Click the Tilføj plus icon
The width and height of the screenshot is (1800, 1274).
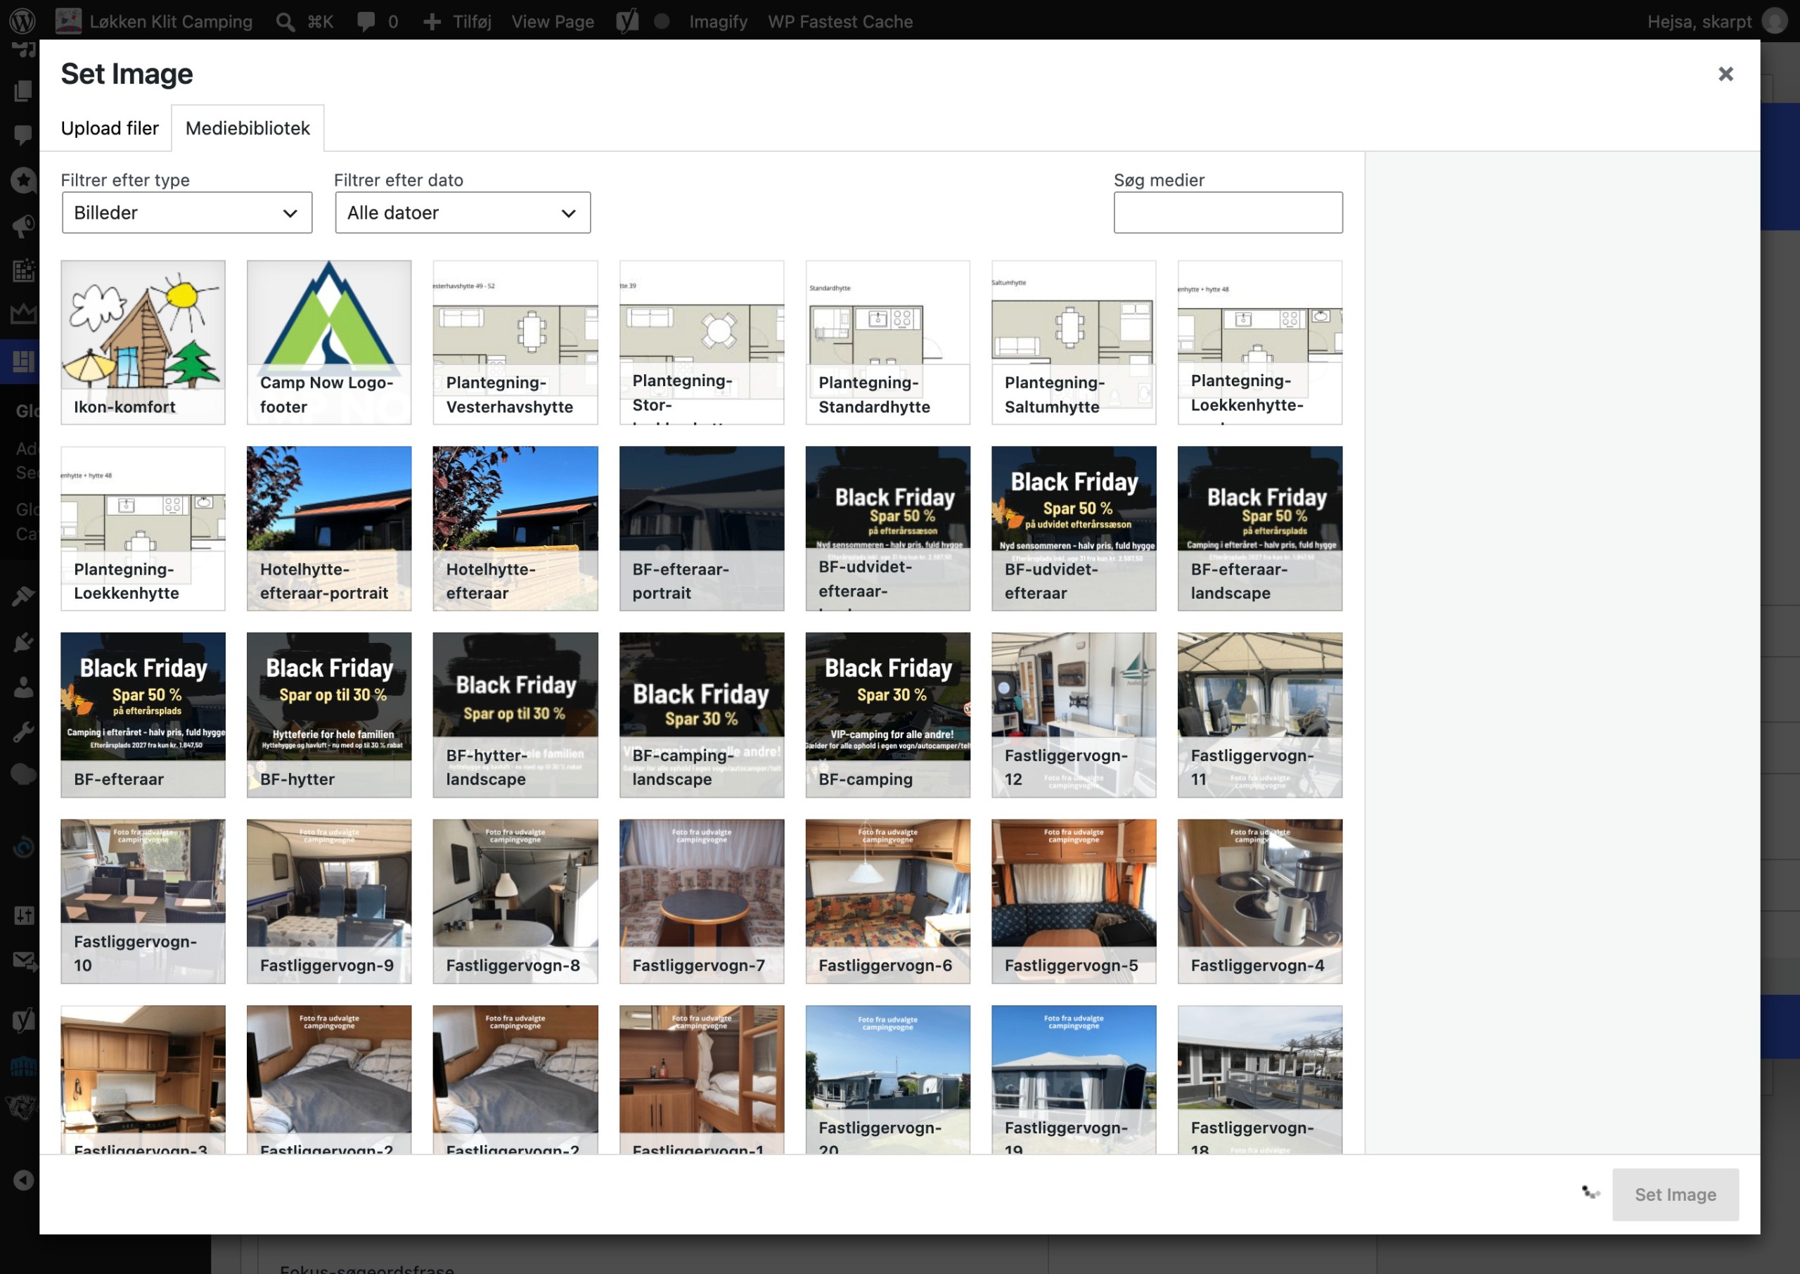(432, 21)
